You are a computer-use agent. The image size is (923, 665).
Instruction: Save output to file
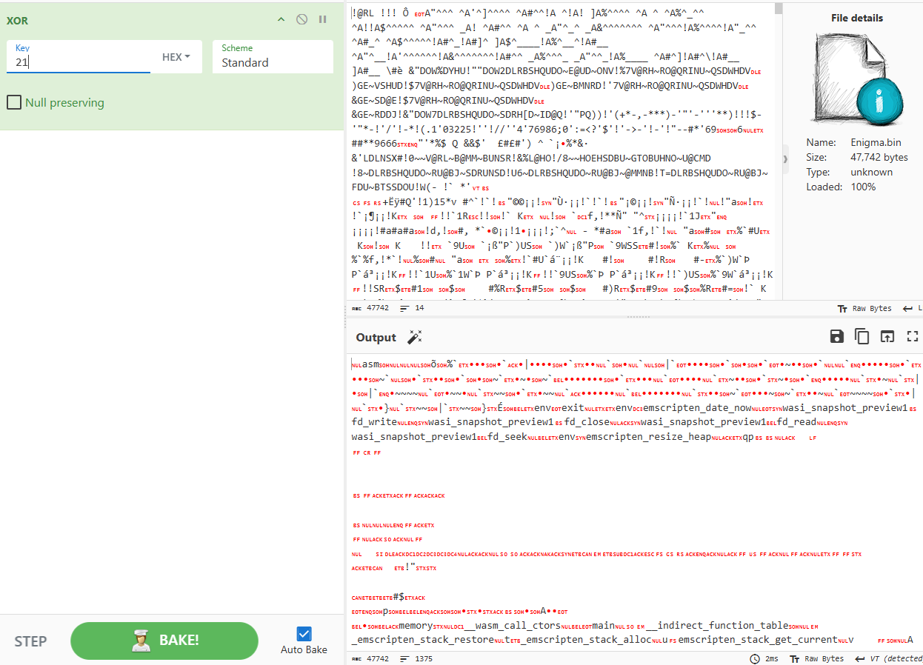(x=837, y=337)
